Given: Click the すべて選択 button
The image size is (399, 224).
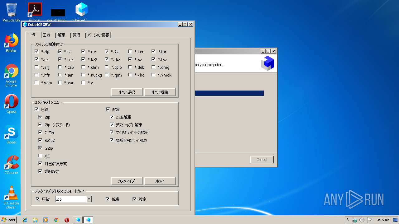Looking at the screenshot, I should (x=127, y=92).
